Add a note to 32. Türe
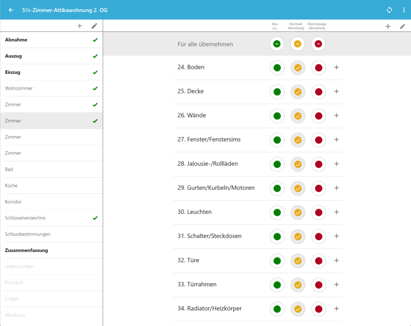The image size is (411, 326). pyautogui.click(x=336, y=260)
